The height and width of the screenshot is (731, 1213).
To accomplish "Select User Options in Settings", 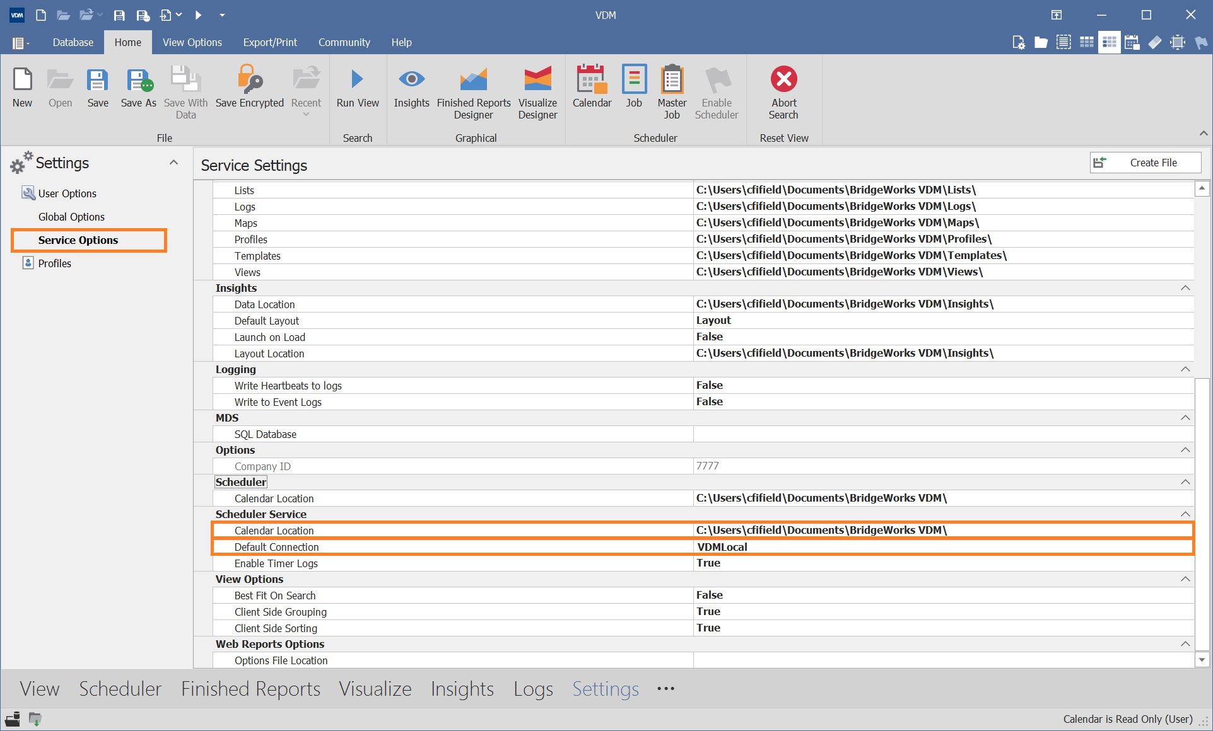I will tap(67, 193).
